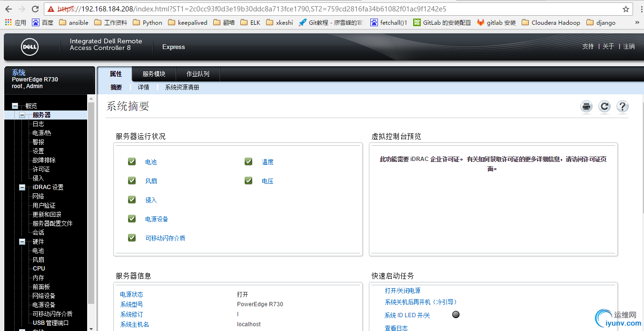Open 支持 link in header

(588, 46)
